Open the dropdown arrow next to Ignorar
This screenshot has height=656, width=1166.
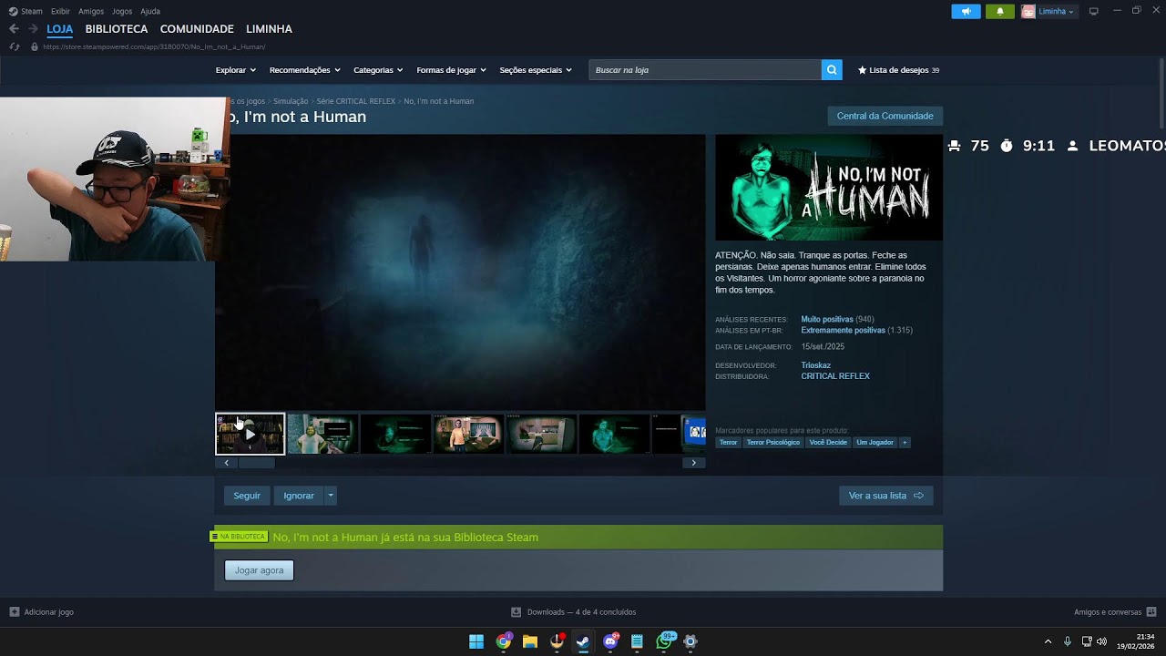331,496
